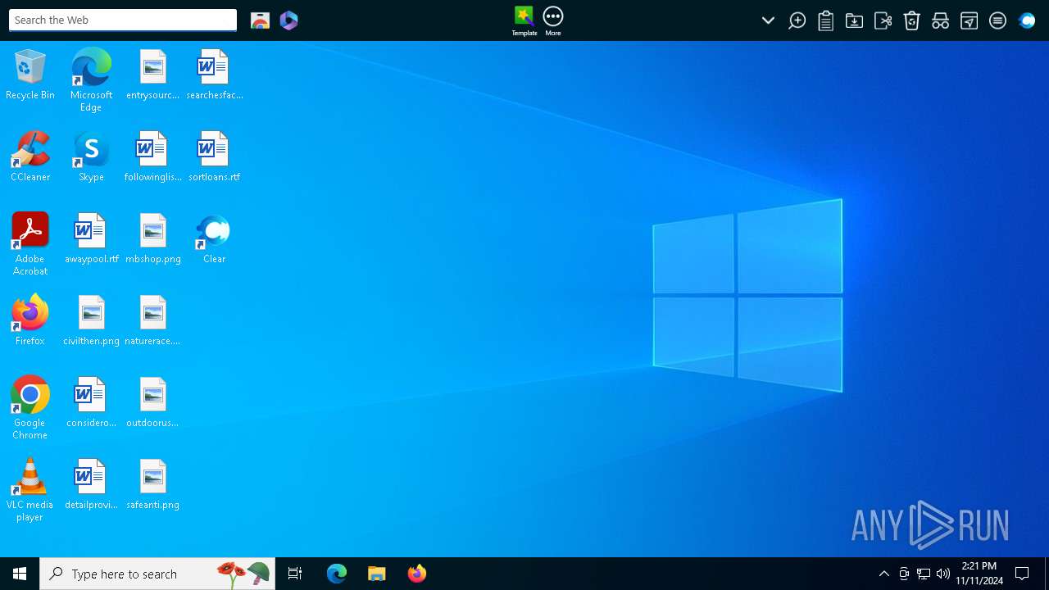Select the sortloans.rtf file on the desktop
Image resolution: width=1049 pixels, height=590 pixels.
pyautogui.click(x=214, y=156)
